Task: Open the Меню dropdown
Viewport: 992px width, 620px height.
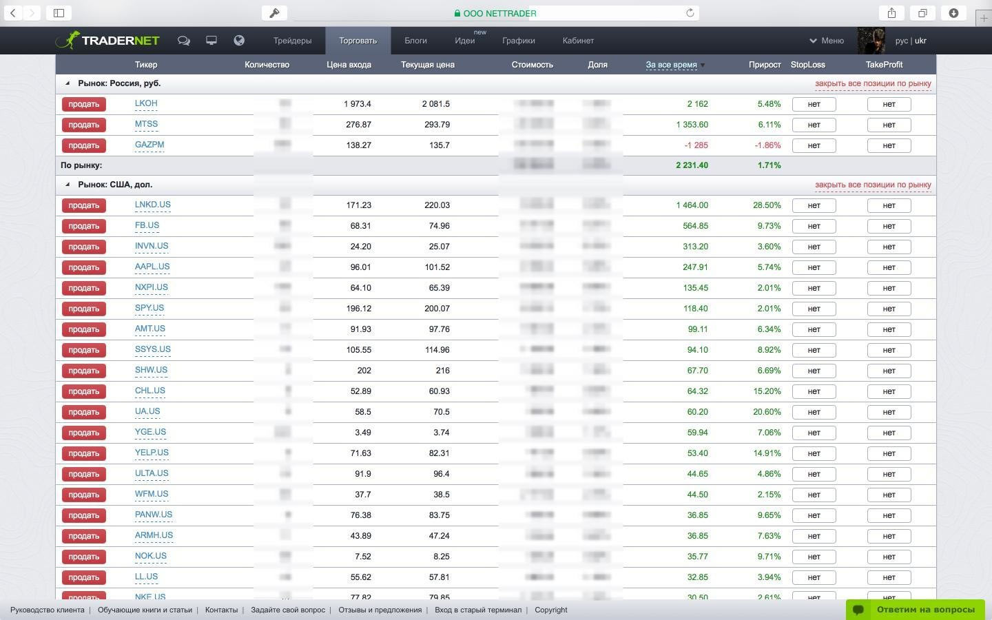Action: click(827, 41)
